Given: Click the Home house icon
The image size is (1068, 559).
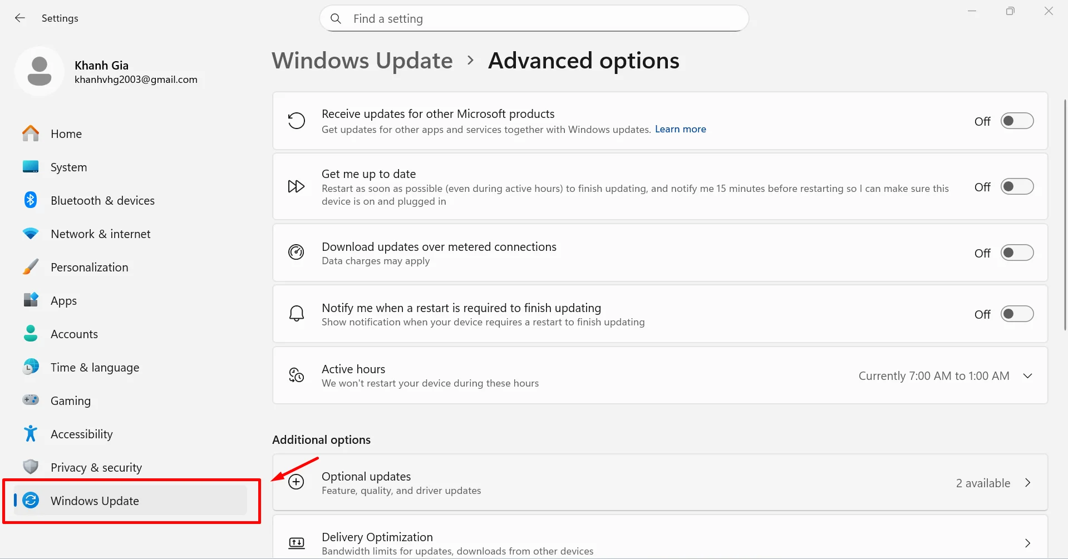Looking at the screenshot, I should pyautogui.click(x=31, y=133).
